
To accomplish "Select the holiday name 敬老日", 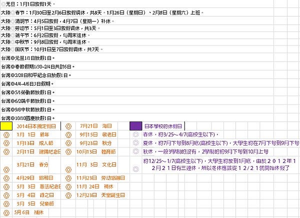I will pos(109,134).
